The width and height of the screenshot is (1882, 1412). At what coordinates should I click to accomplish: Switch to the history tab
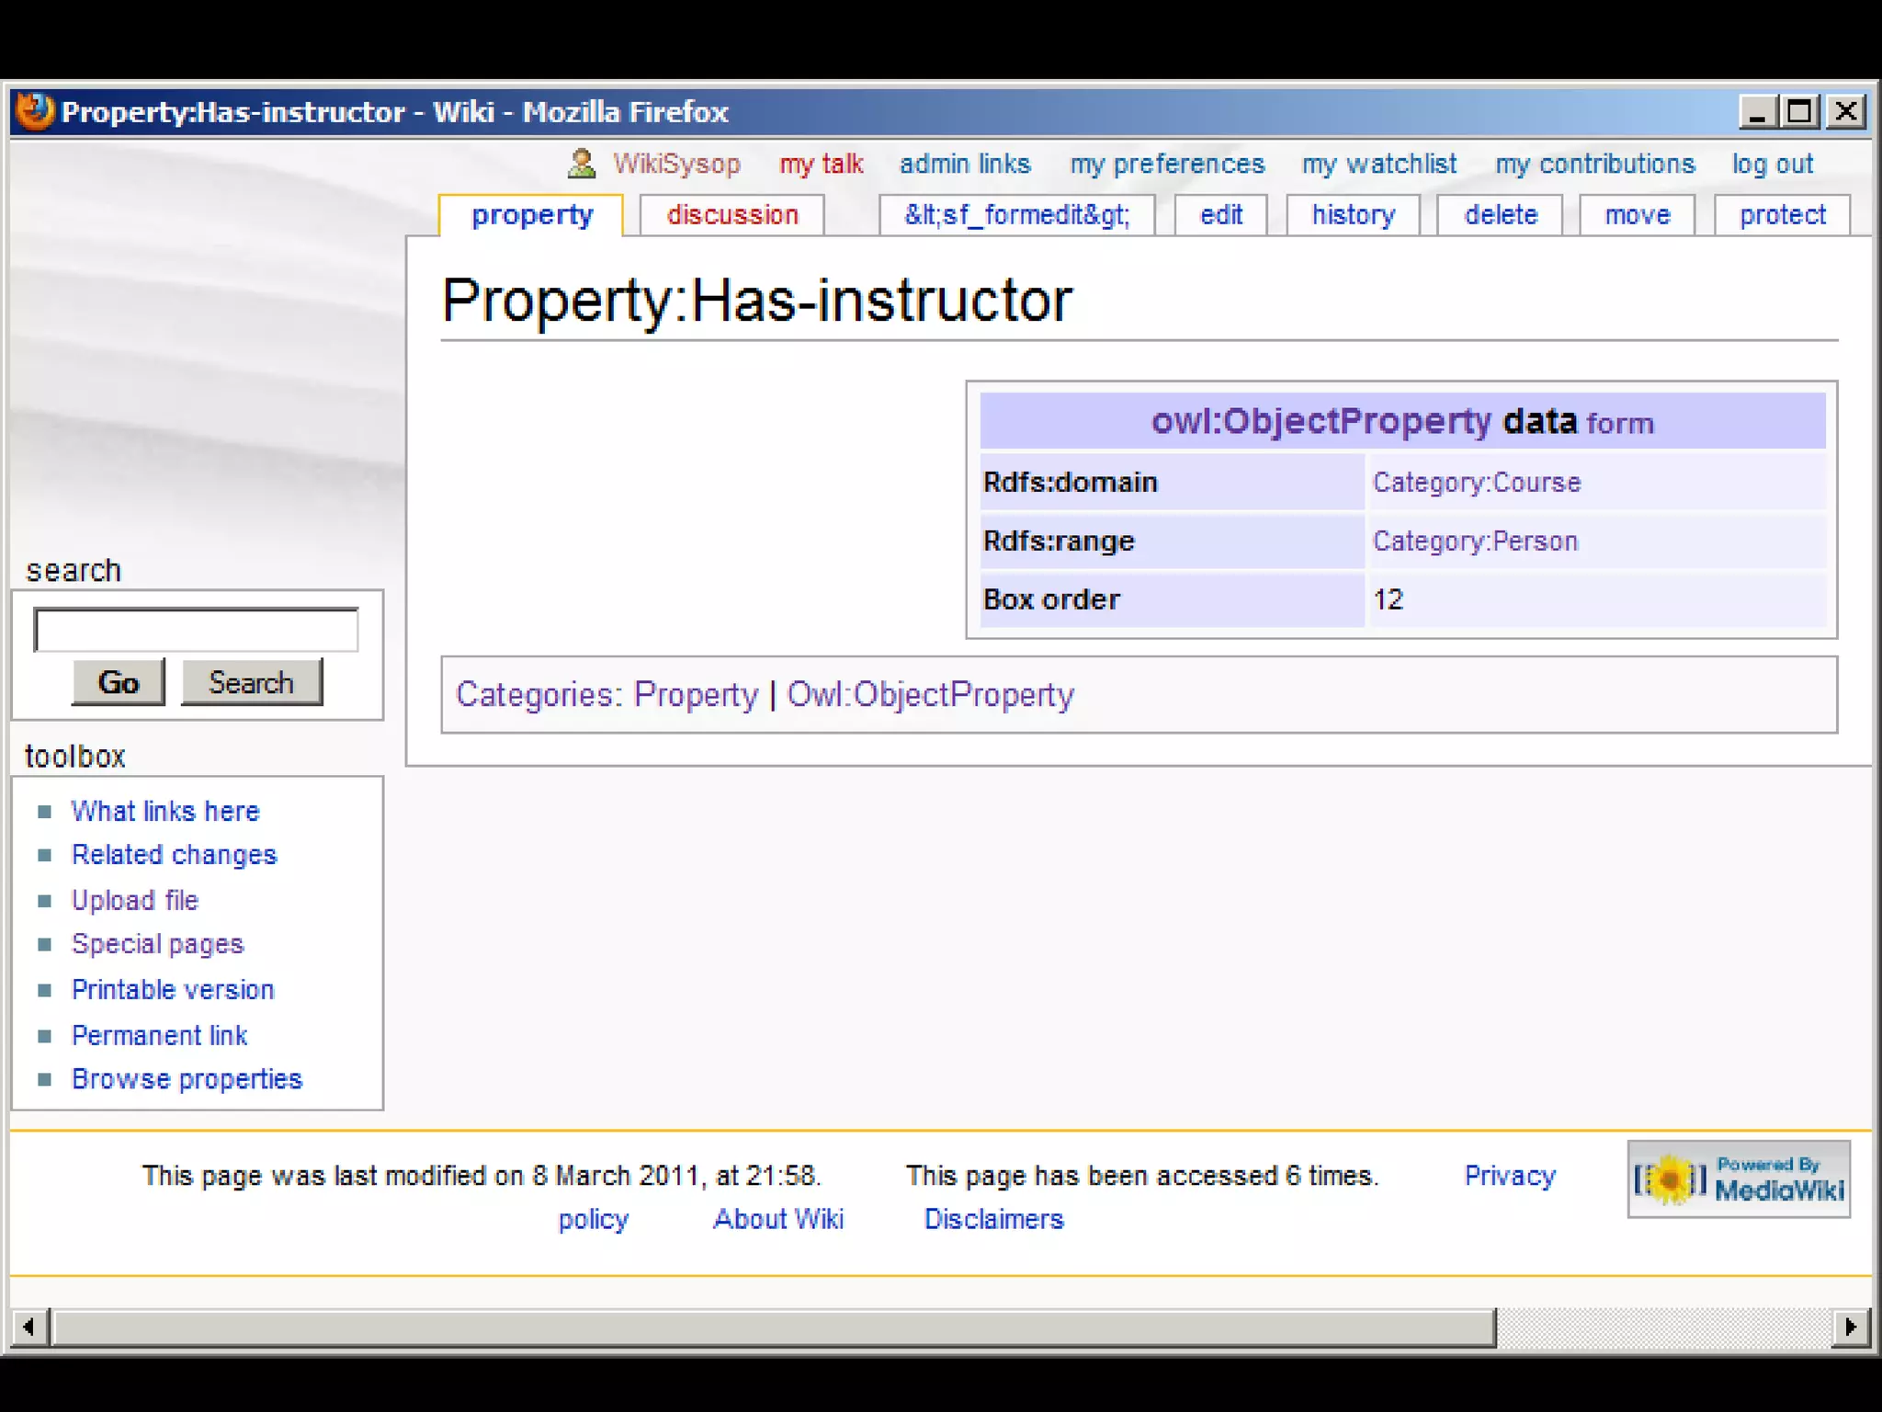(1353, 215)
